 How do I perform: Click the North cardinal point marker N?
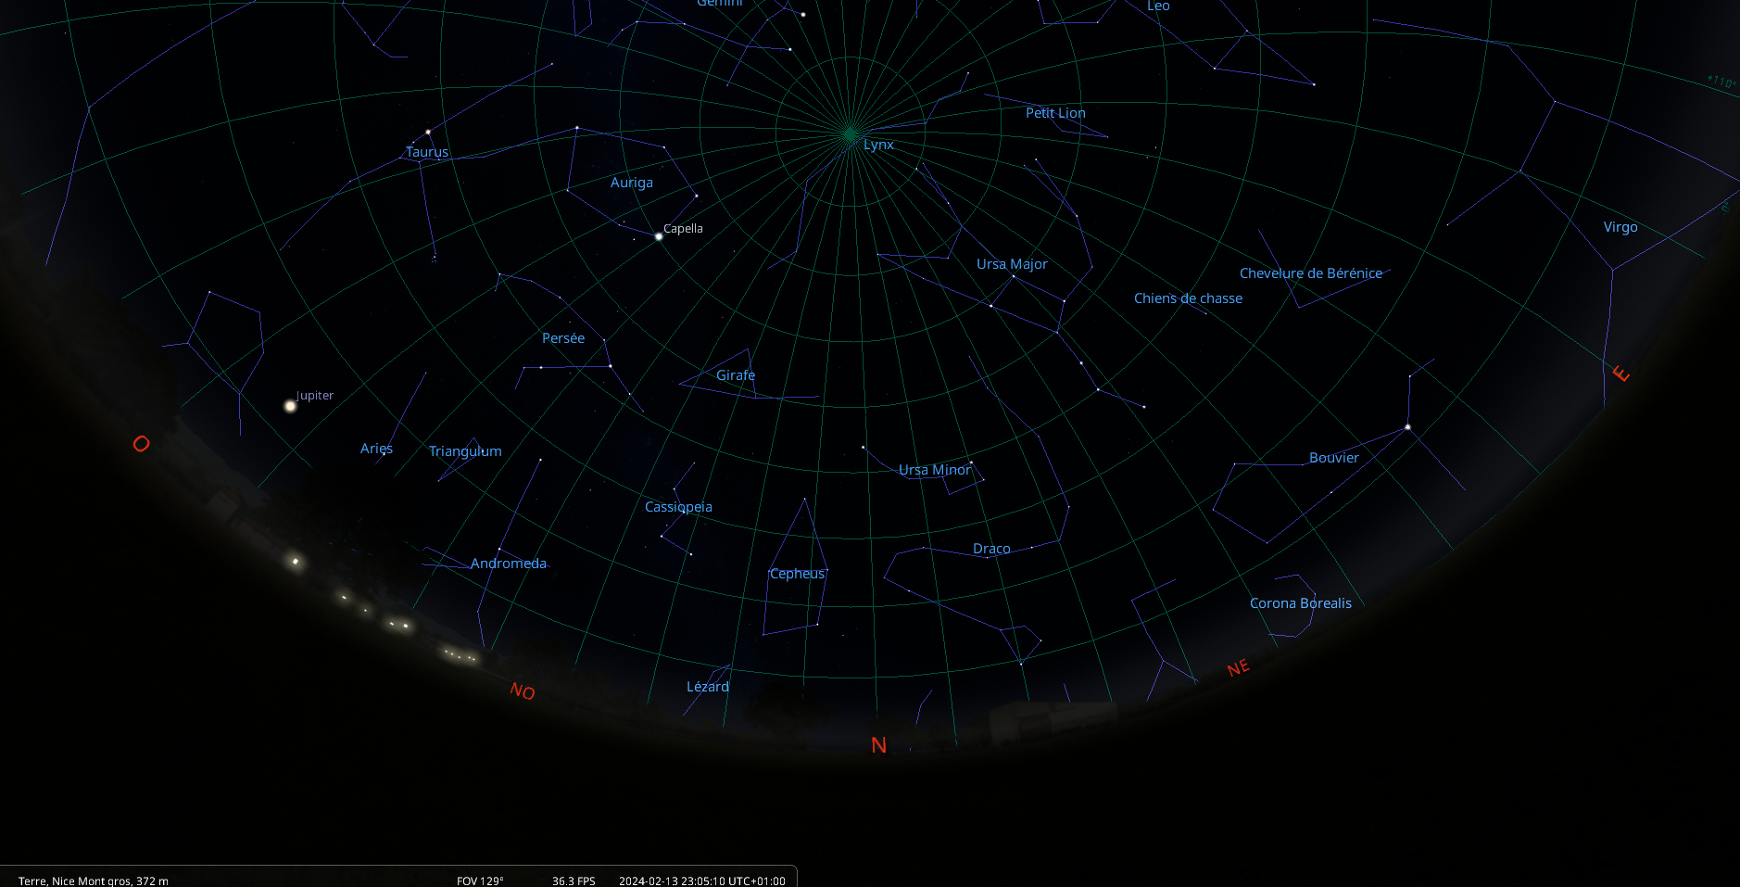[x=878, y=745]
